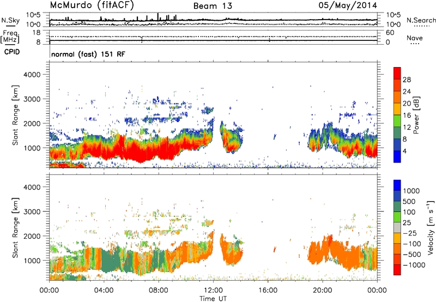Pick the top red segment of Power colorbar
This screenshot has width=436, height=302.
397,73
